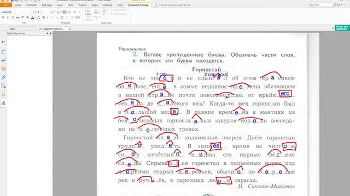The image size is (350, 196).
Task: Toggle strikethrough formatting
Action: pos(17,17)
